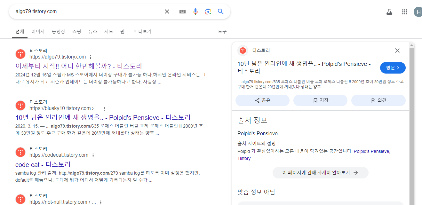Open the 도구 search tools

(x=222, y=31)
